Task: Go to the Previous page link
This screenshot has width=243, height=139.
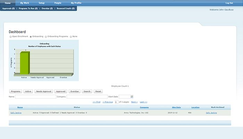Action: (108, 102)
